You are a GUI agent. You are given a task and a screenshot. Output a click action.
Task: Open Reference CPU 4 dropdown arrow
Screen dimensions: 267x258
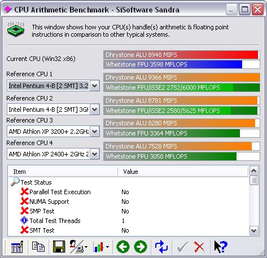coord(94,154)
